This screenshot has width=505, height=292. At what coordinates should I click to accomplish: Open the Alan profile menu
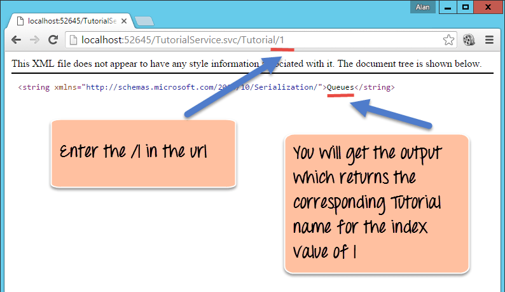pos(421,8)
